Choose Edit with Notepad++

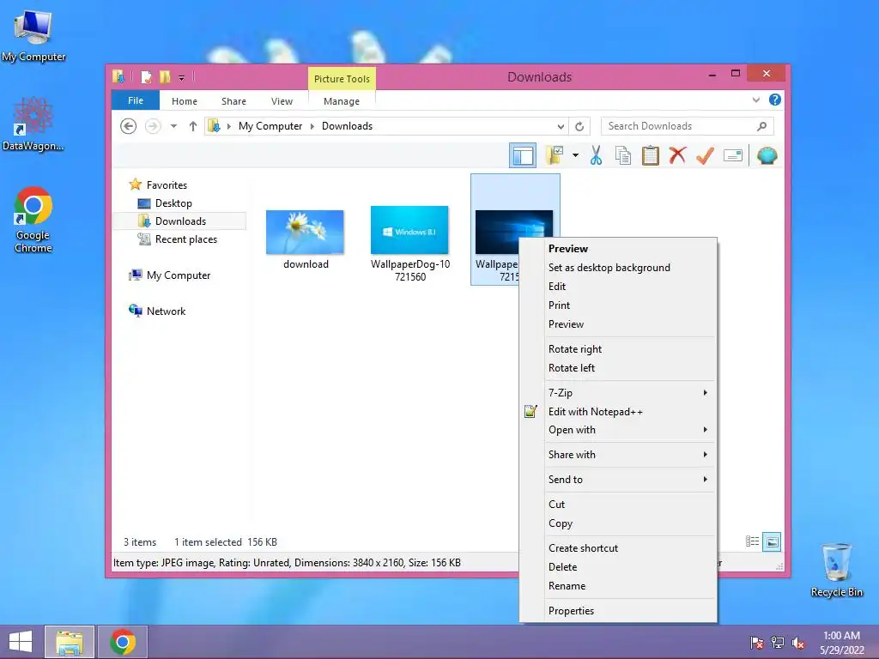(x=596, y=411)
